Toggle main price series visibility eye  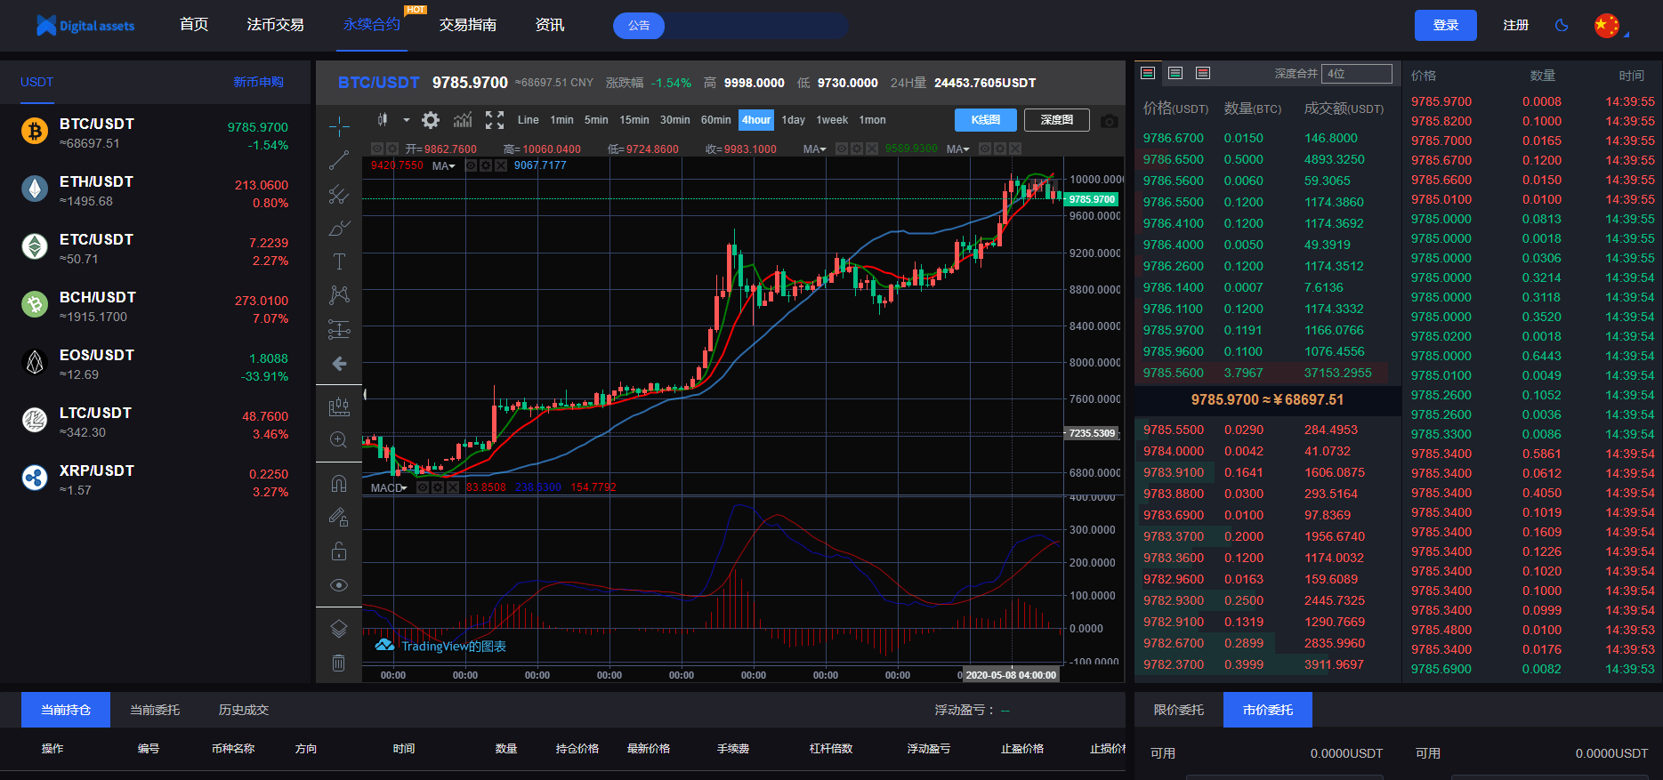[x=376, y=149]
